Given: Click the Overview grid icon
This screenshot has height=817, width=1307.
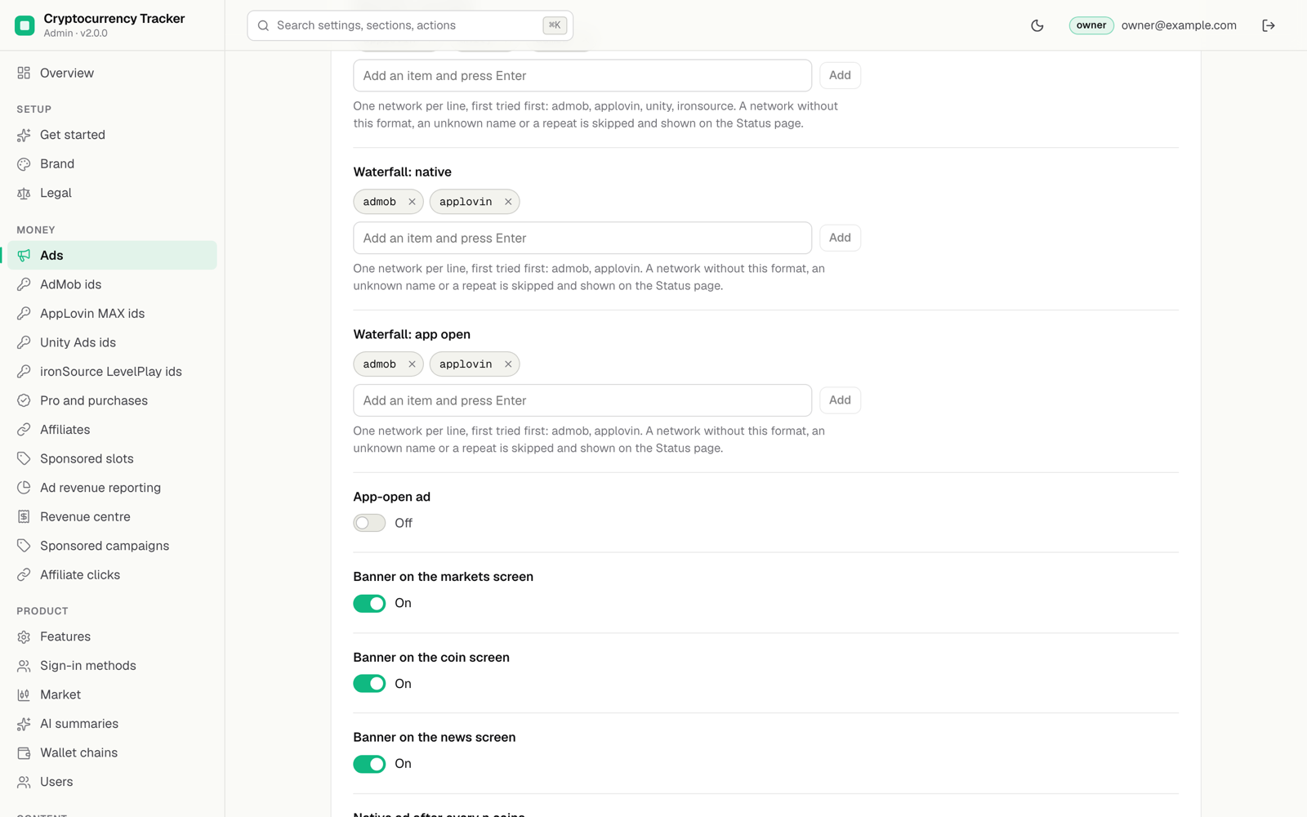Looking at the screenshot, I should click(24, 73).
